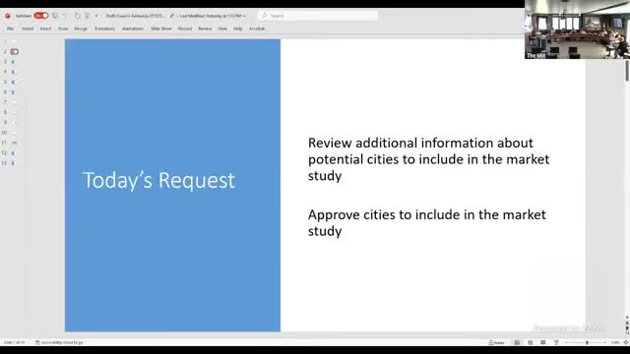Click the slide counter in status bar
This screenshot has width=630, height=354.
click(x=14, y=342)
